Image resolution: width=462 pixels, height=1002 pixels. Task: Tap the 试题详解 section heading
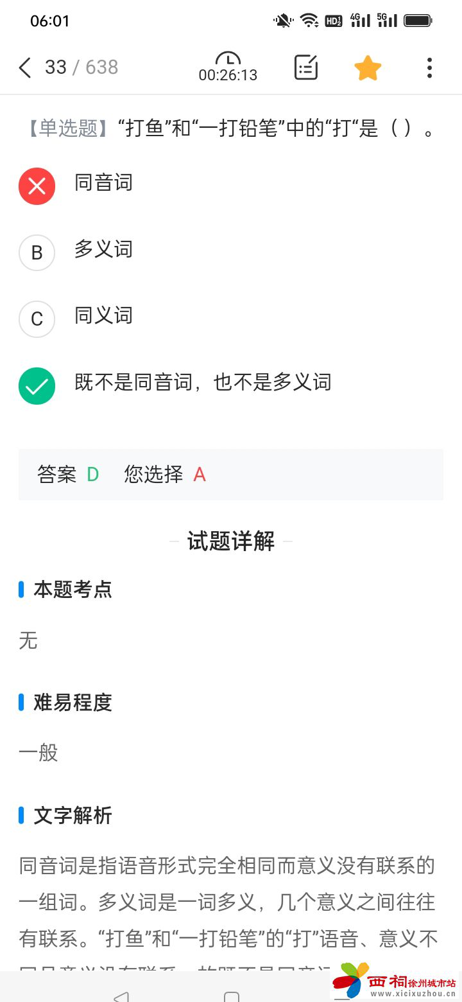[231, 541]
